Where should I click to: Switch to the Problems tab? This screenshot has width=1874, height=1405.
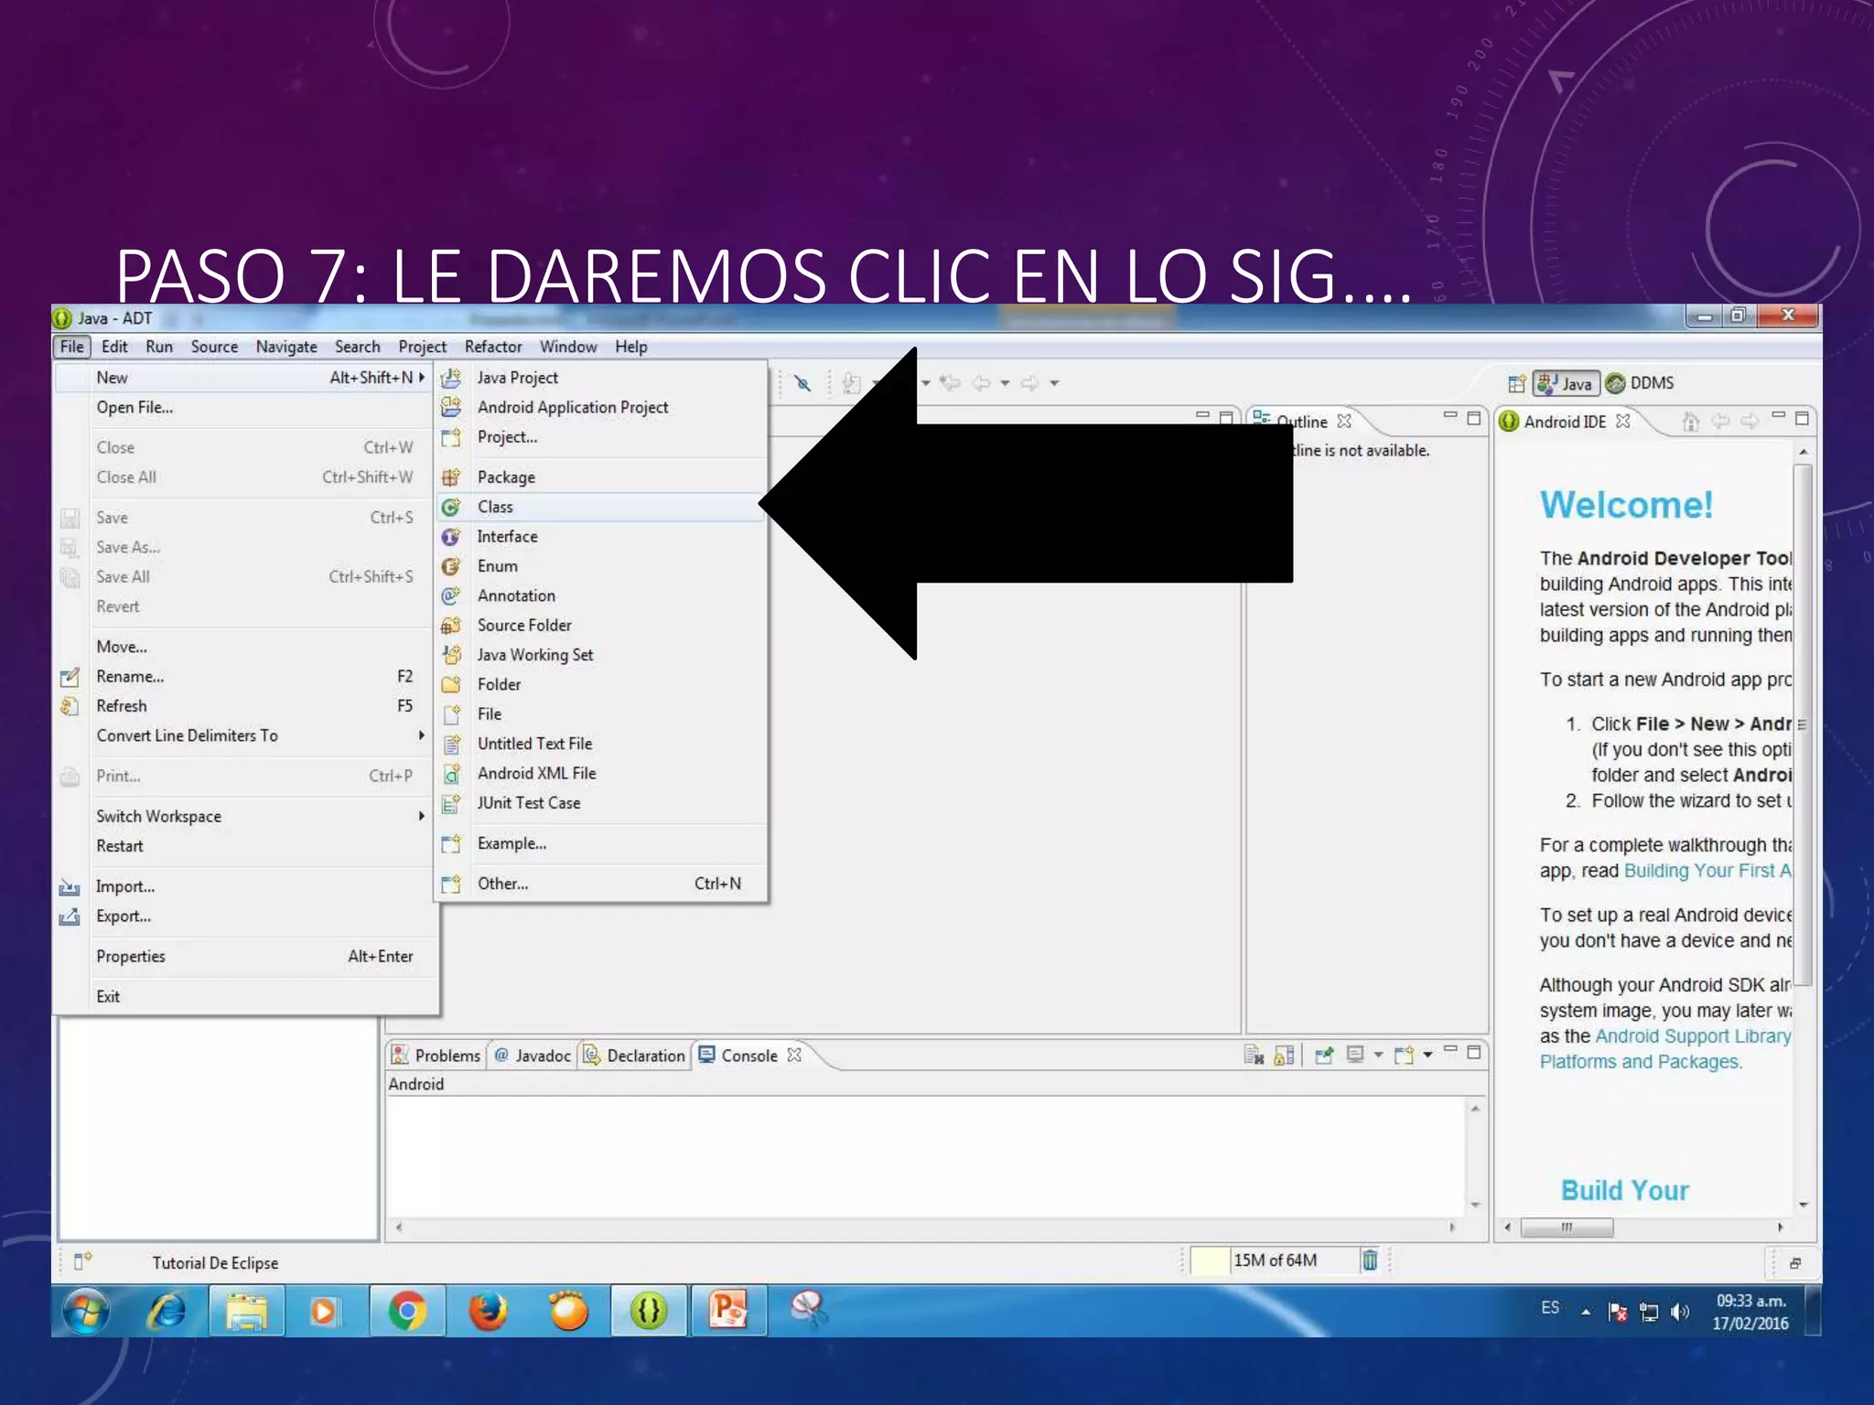coord(436,1056)
